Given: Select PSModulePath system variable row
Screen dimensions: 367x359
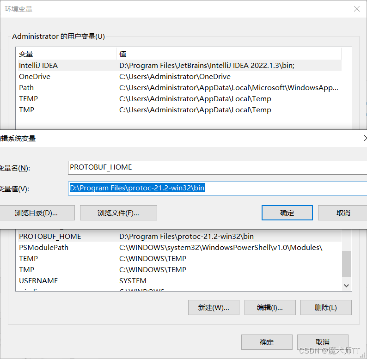Looking at the screenshot, I should coord(180,247).
